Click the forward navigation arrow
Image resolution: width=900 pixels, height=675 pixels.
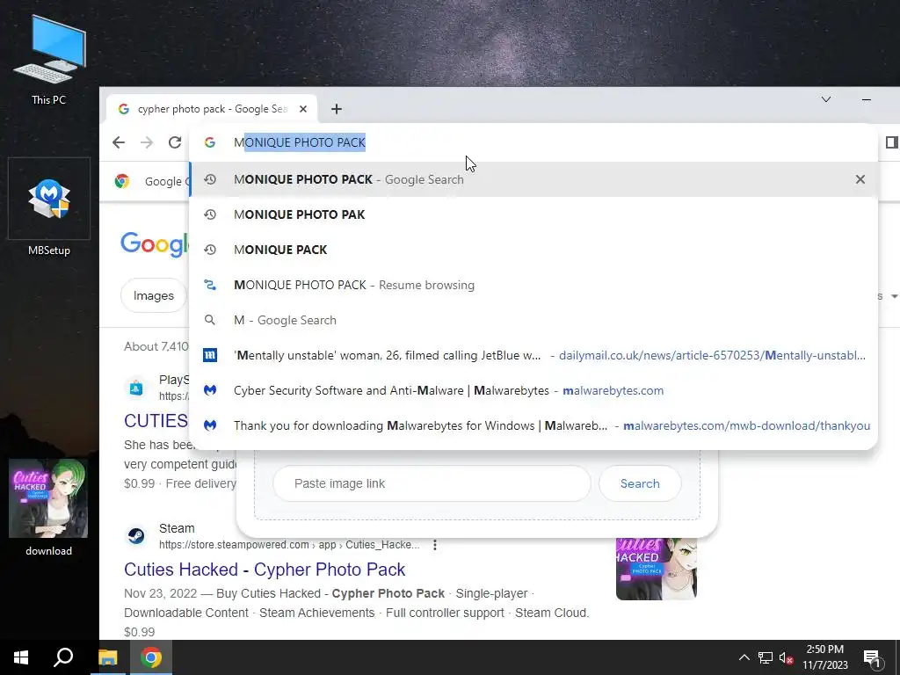pyautogui.click(x=147, y=142)
